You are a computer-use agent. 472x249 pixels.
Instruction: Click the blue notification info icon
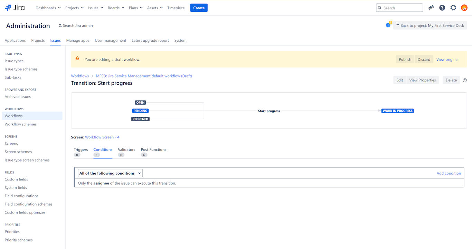(388, 25)
